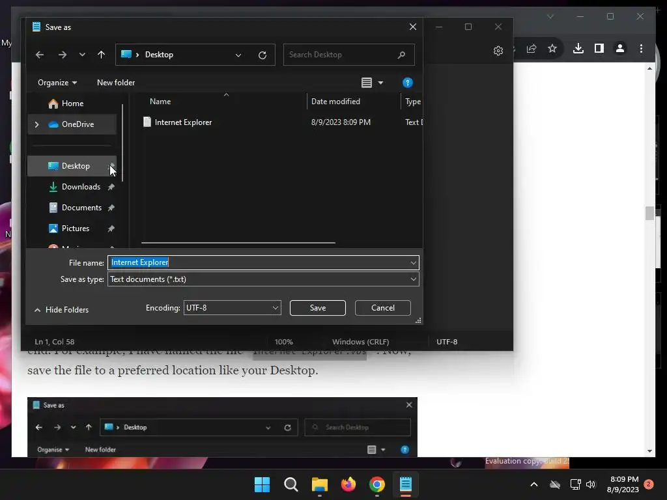Select the Internet Explorer text file
The height and width of the screenshot is (500, 667).
[x=183, y=122]
